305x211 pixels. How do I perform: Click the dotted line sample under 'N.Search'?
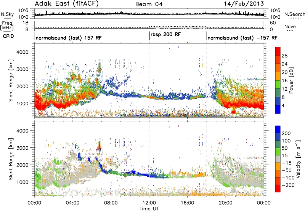tap(295, 18)
